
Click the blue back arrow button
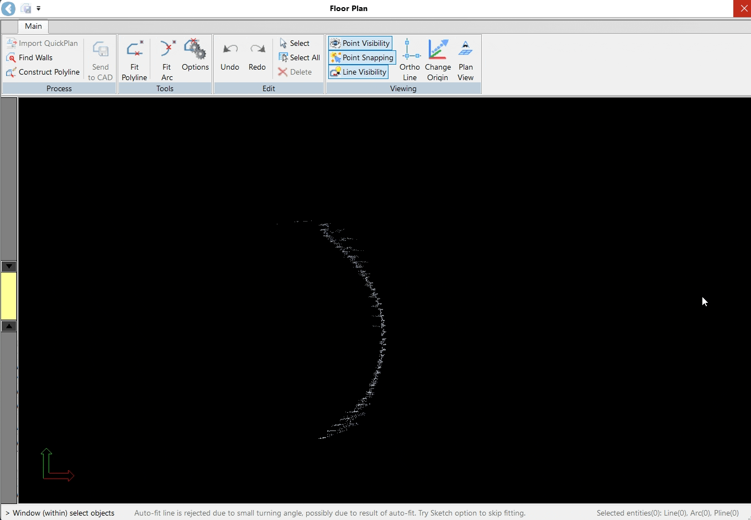pos(8,8)
